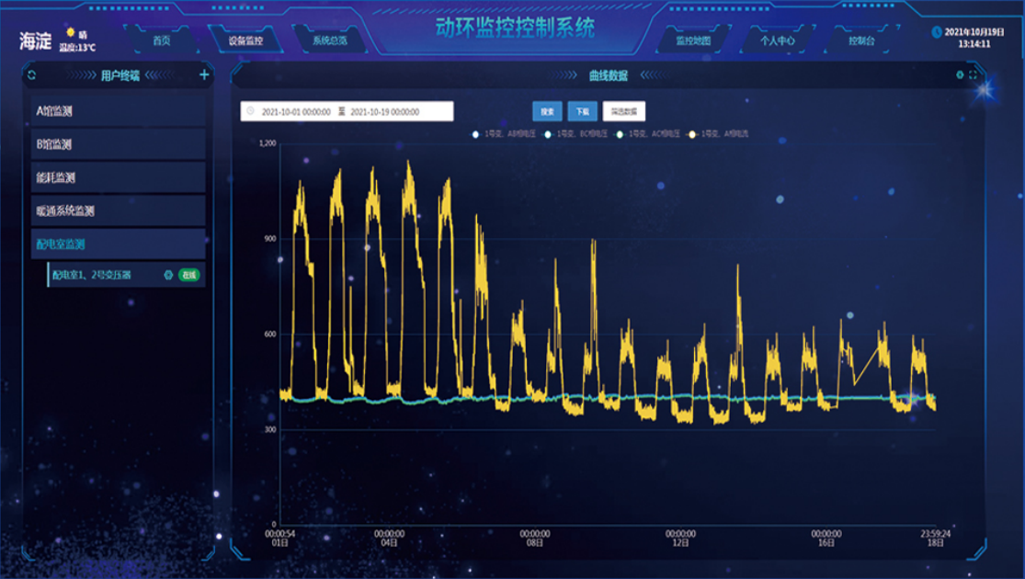
Task: Click the refresh icon in 用户终端 panel
Action: coord(31,75)
